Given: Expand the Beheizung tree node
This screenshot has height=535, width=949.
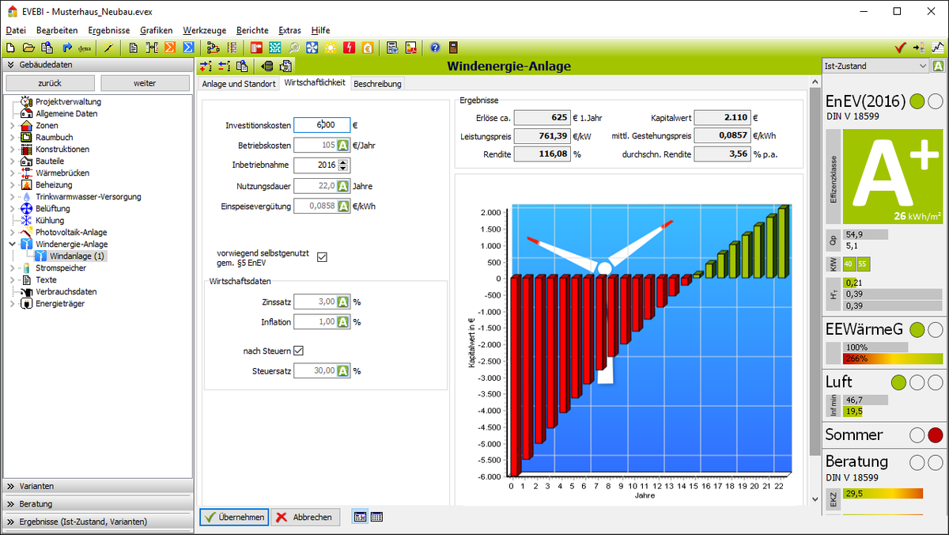Looking at the screenshot, I should tap(11, 185).
